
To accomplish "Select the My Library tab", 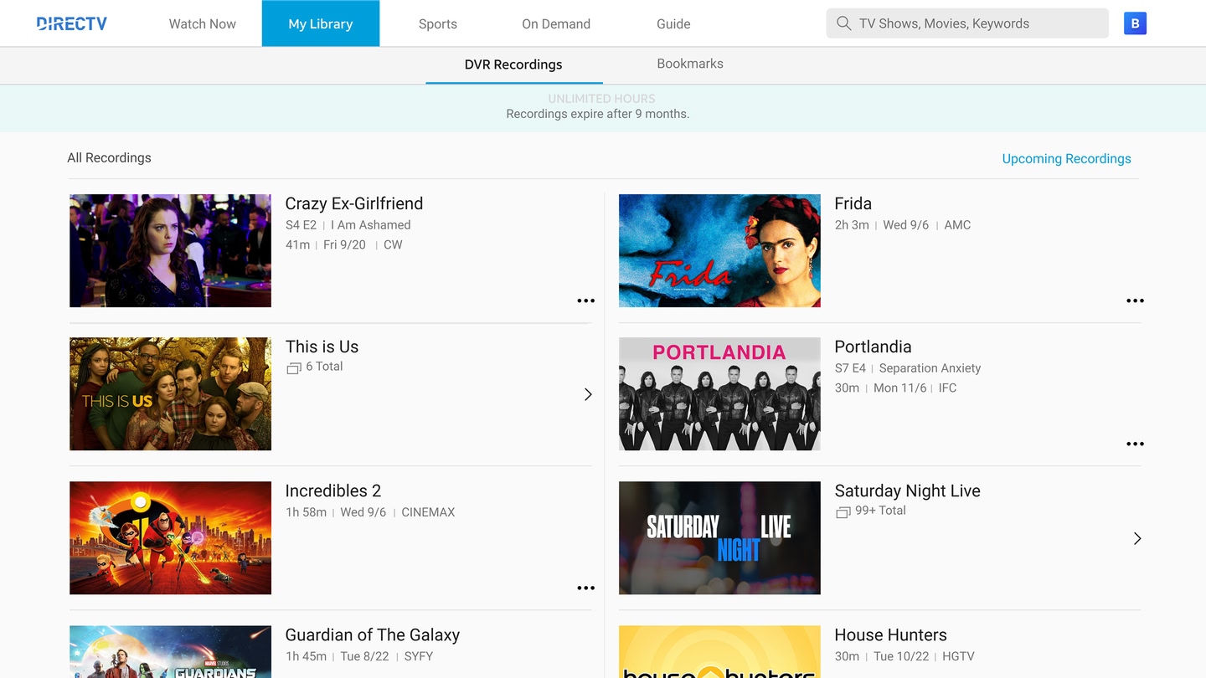I will coord(321,23).
